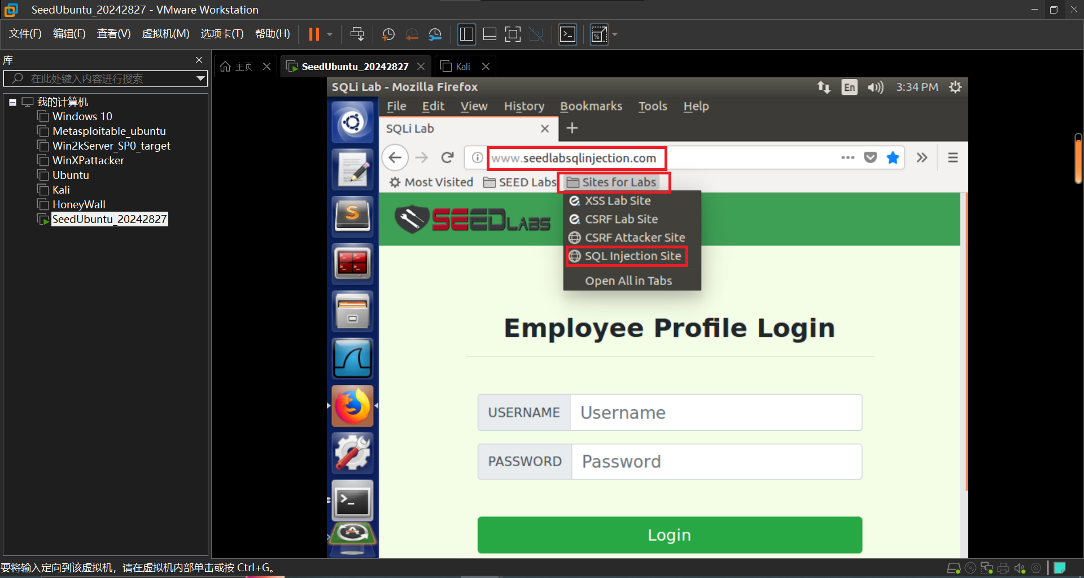Select Windows 10 in the library

tap(82, 116)
